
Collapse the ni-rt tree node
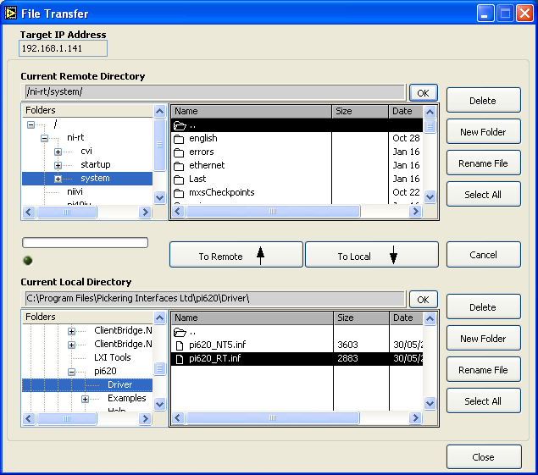[45, 138]
